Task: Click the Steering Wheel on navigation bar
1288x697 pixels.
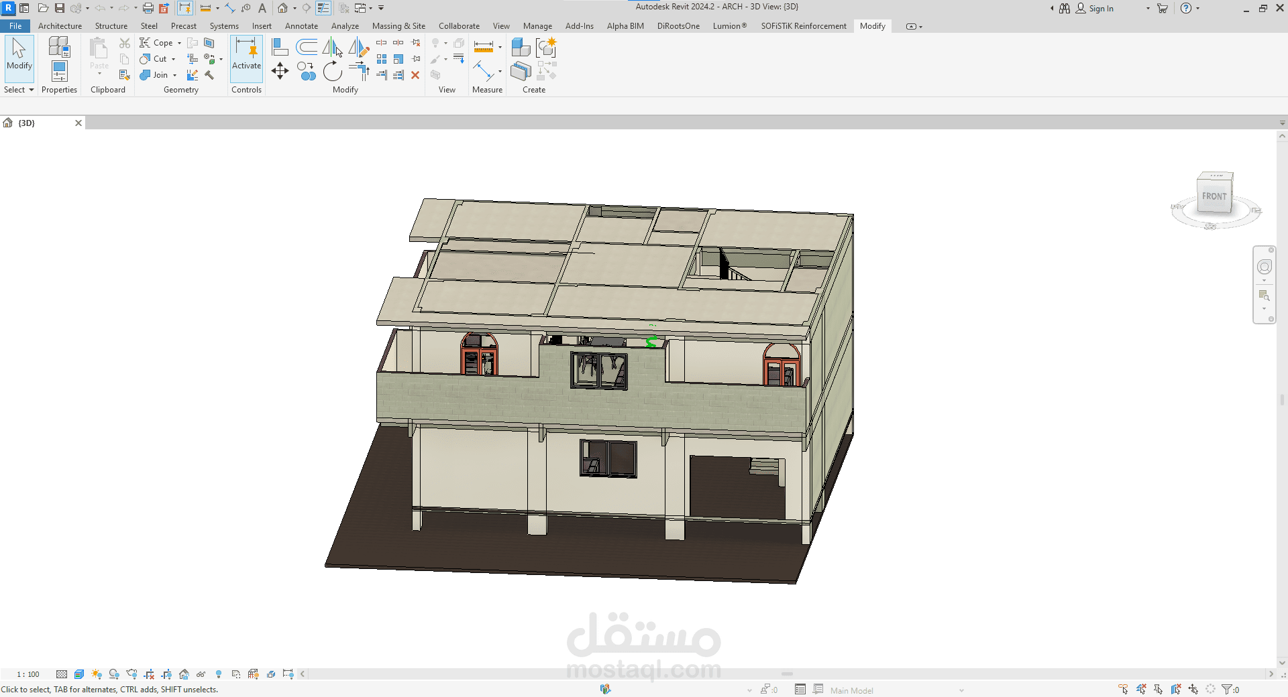Action: tap(1265, 267)
